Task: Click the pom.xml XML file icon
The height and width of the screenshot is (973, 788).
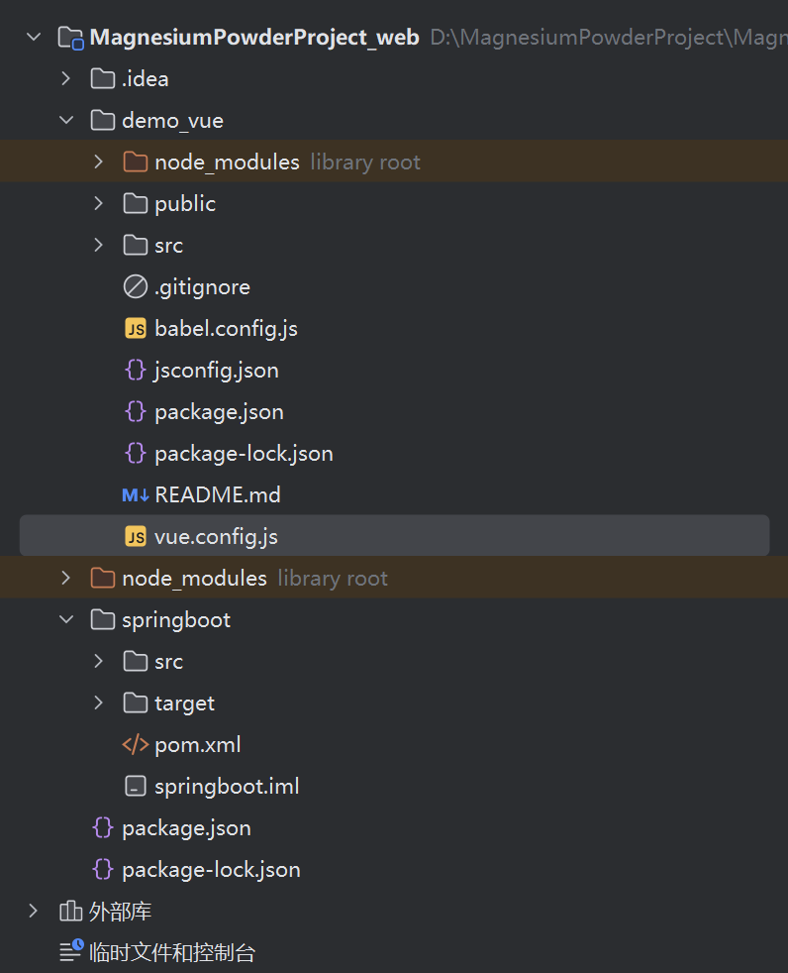Action: [x=136, y=745]
